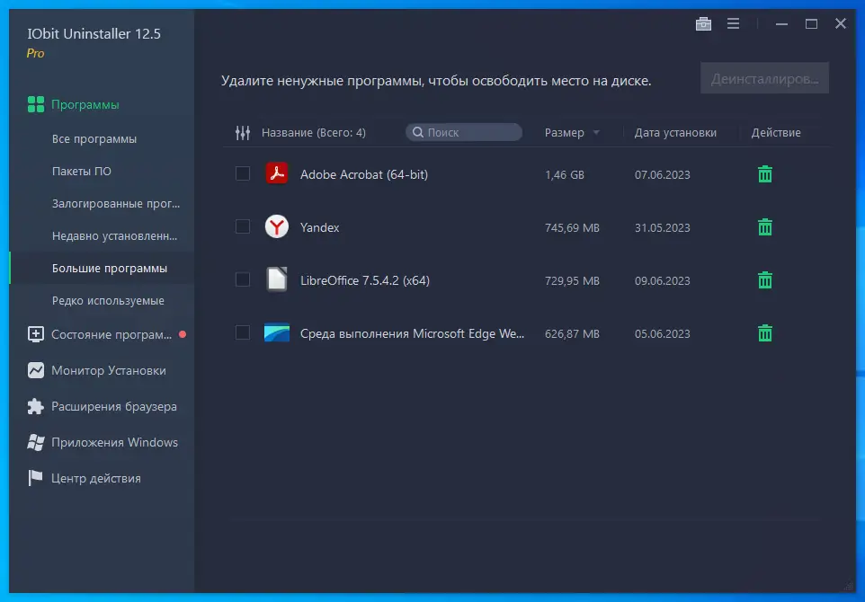Click the 626,87 MB size value
Image resolution: width=865 pixels, height=602 pixels.
(x=572, y=333)
